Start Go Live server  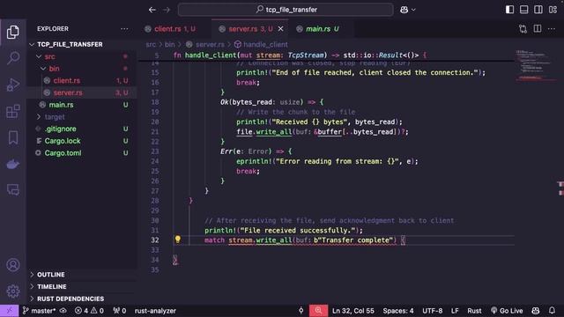pyautogui.click(x=507, y=311)
